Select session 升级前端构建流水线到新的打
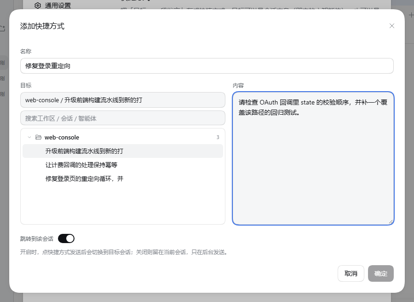 [123, 151]
